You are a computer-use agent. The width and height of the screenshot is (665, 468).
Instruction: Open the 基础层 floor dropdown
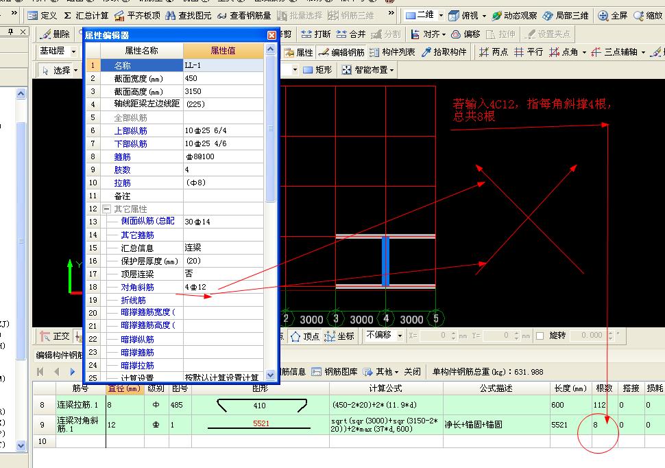tap(73, 52)
